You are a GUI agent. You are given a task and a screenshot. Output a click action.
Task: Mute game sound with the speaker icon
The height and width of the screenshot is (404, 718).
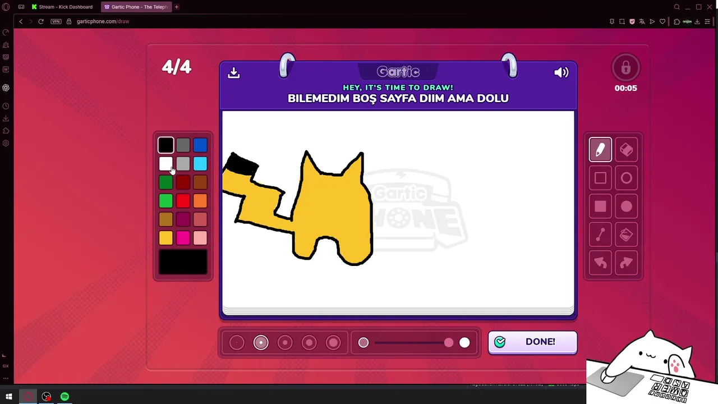coord(561,72)
